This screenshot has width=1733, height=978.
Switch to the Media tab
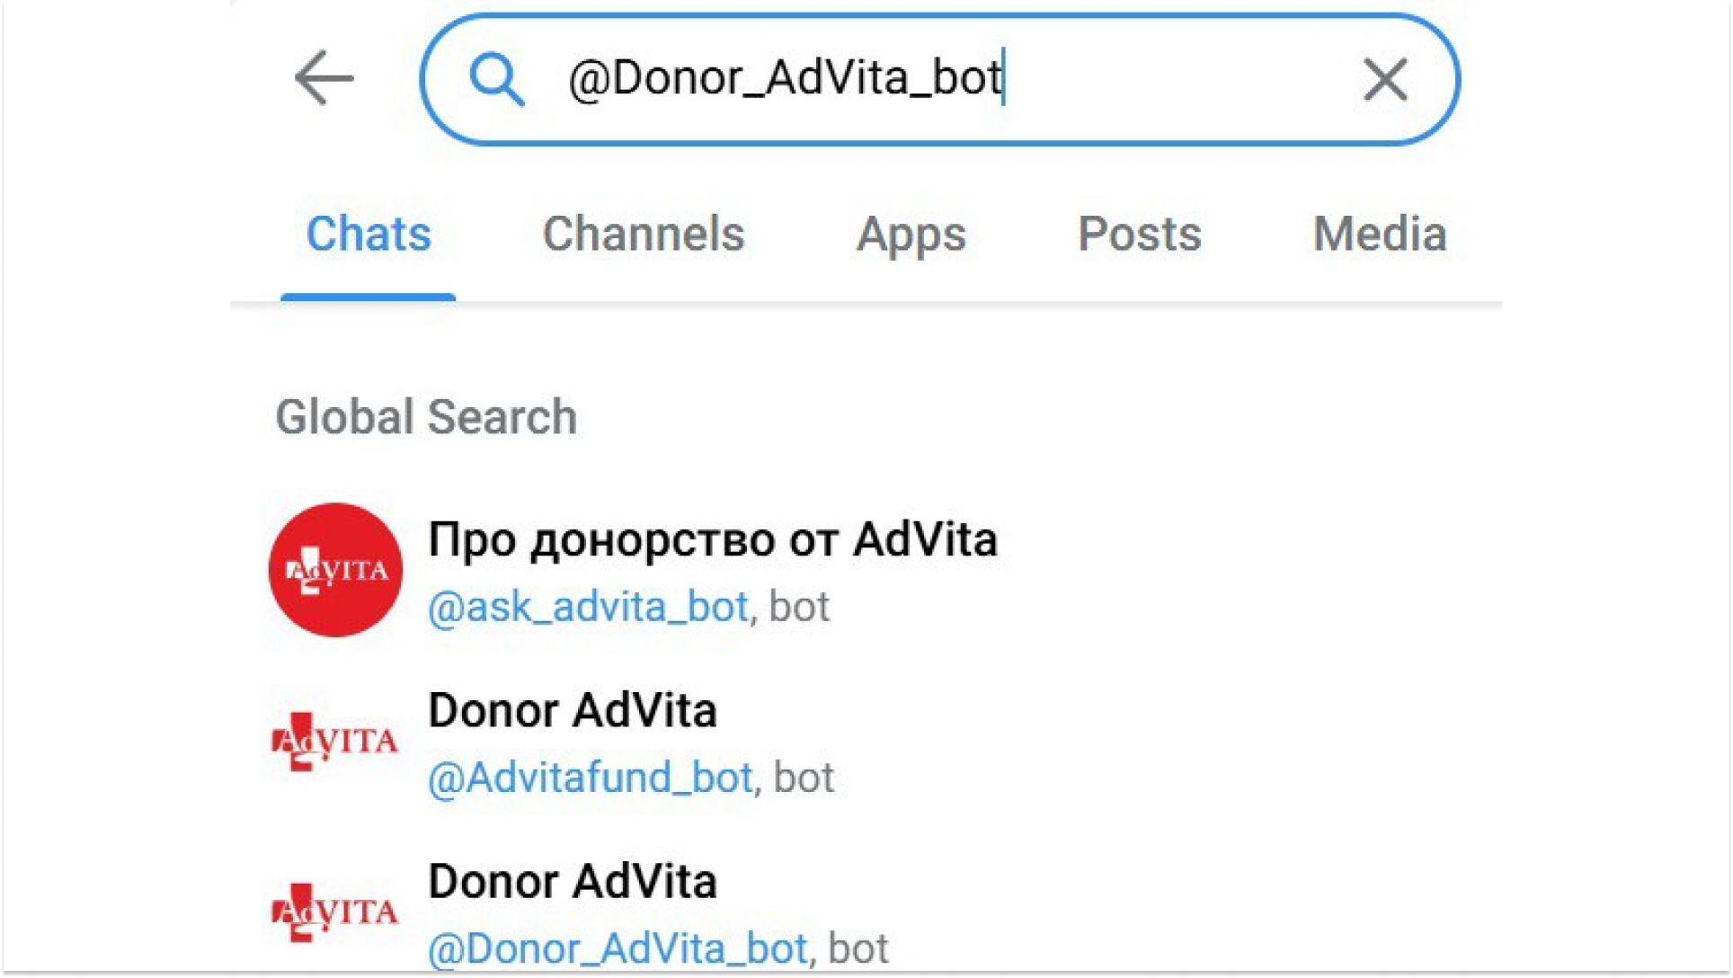coord(1380,234)
